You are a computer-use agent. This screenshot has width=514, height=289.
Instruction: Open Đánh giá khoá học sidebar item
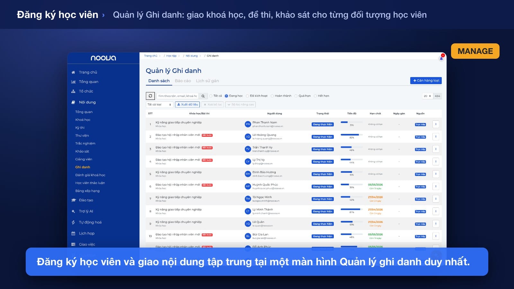90,175
